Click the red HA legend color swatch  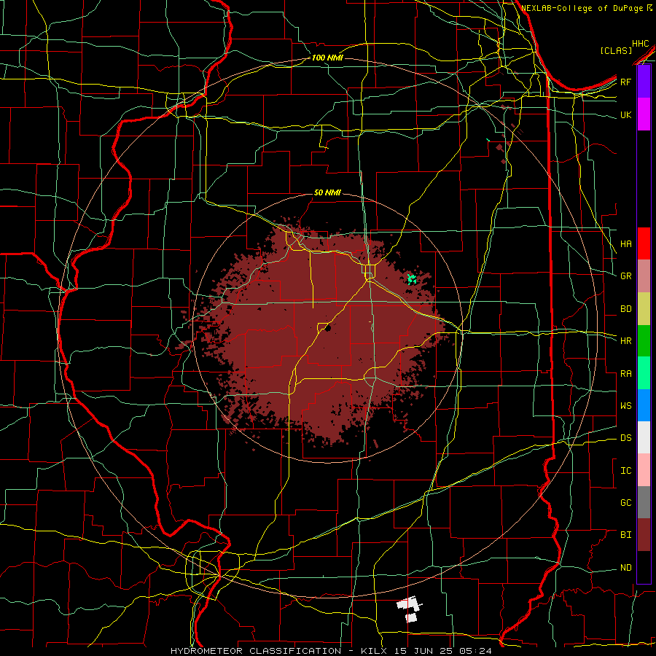[x=644, y=243]
